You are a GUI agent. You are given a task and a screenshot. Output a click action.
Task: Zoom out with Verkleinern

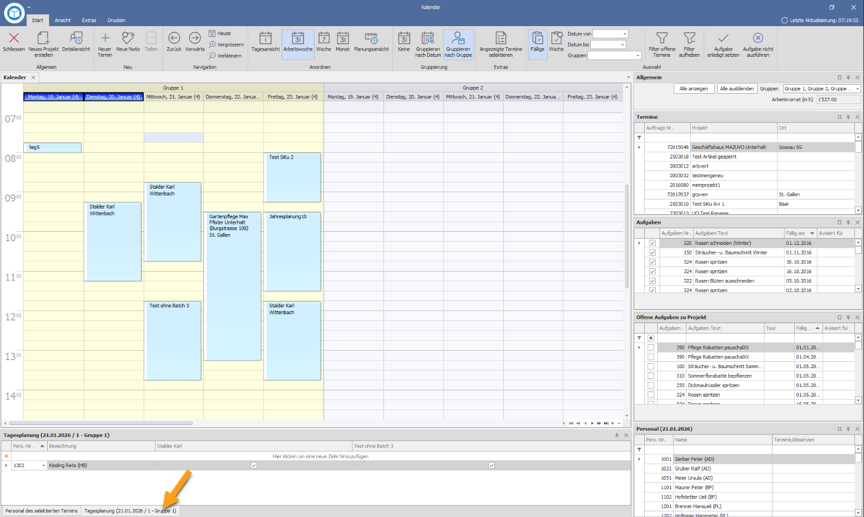coord(226,56)
